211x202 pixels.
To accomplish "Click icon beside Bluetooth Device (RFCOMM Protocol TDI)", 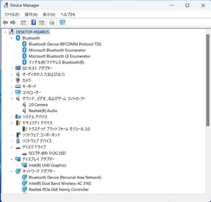I will (x=24, y=44).
